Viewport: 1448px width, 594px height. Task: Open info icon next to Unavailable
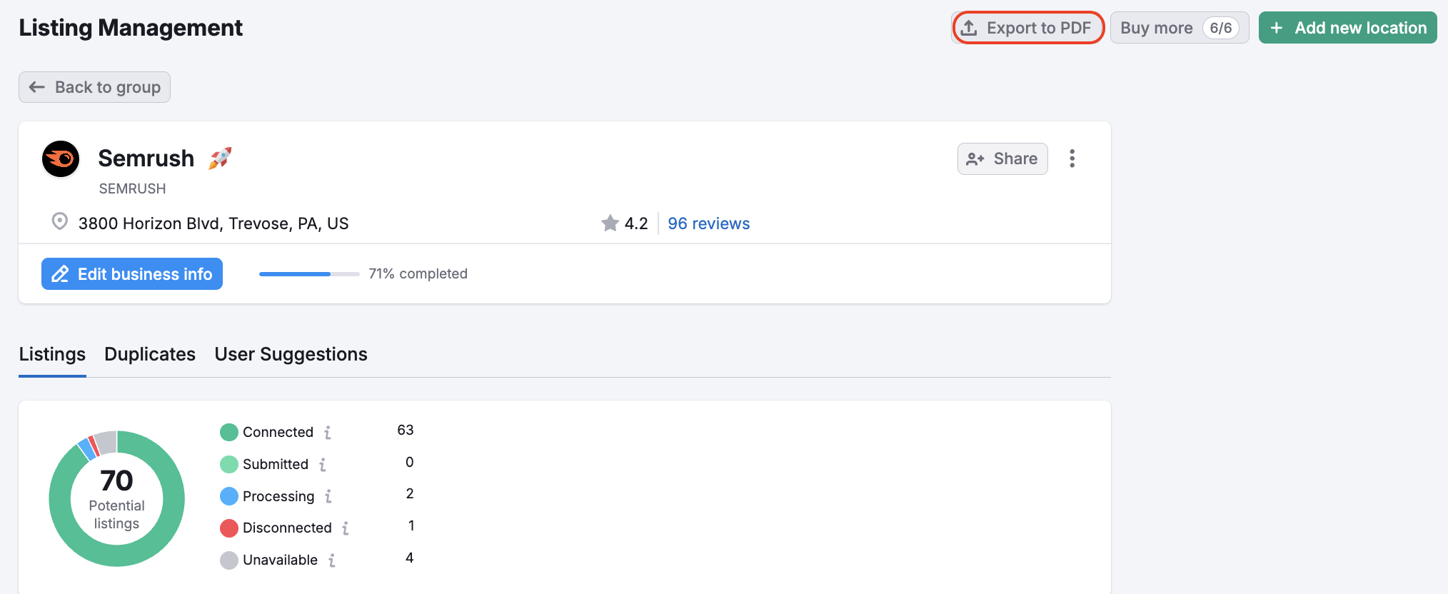(x=332, y=560)
